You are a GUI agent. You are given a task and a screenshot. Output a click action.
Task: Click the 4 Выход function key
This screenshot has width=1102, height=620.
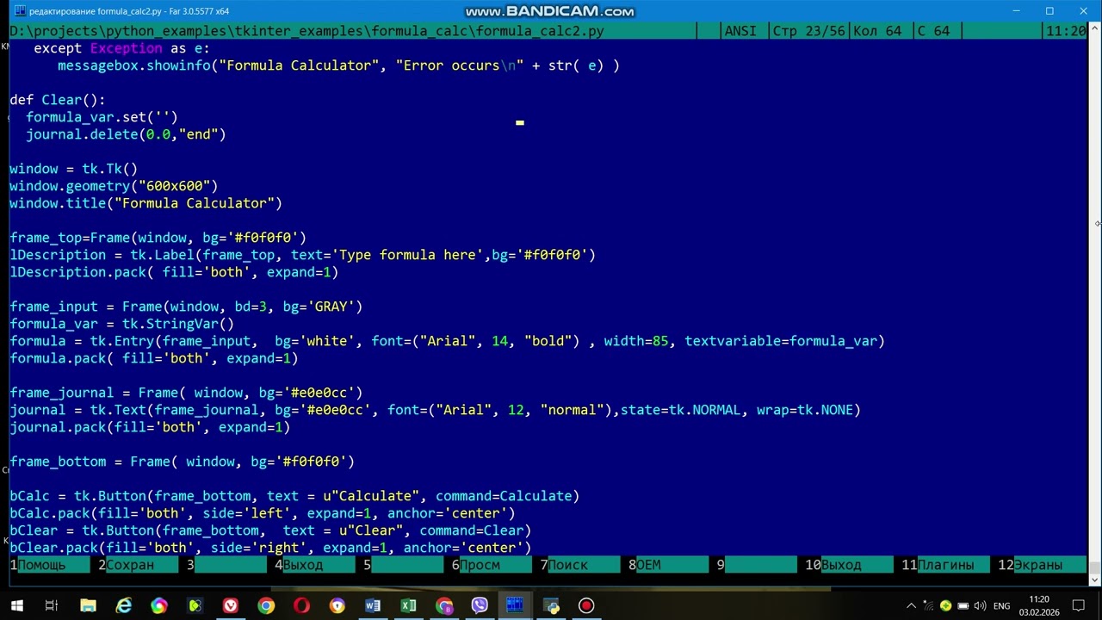tap(314, 565)
